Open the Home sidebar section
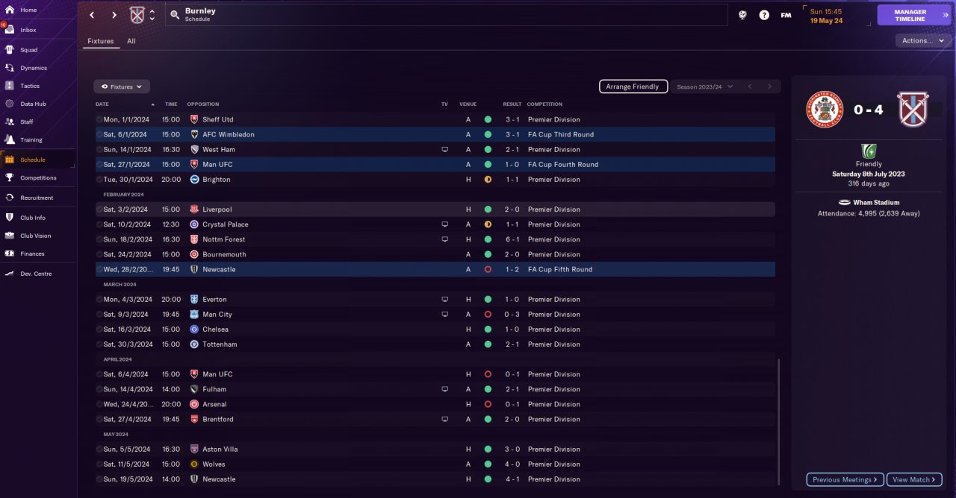956x498 pixels. [37, 10]
